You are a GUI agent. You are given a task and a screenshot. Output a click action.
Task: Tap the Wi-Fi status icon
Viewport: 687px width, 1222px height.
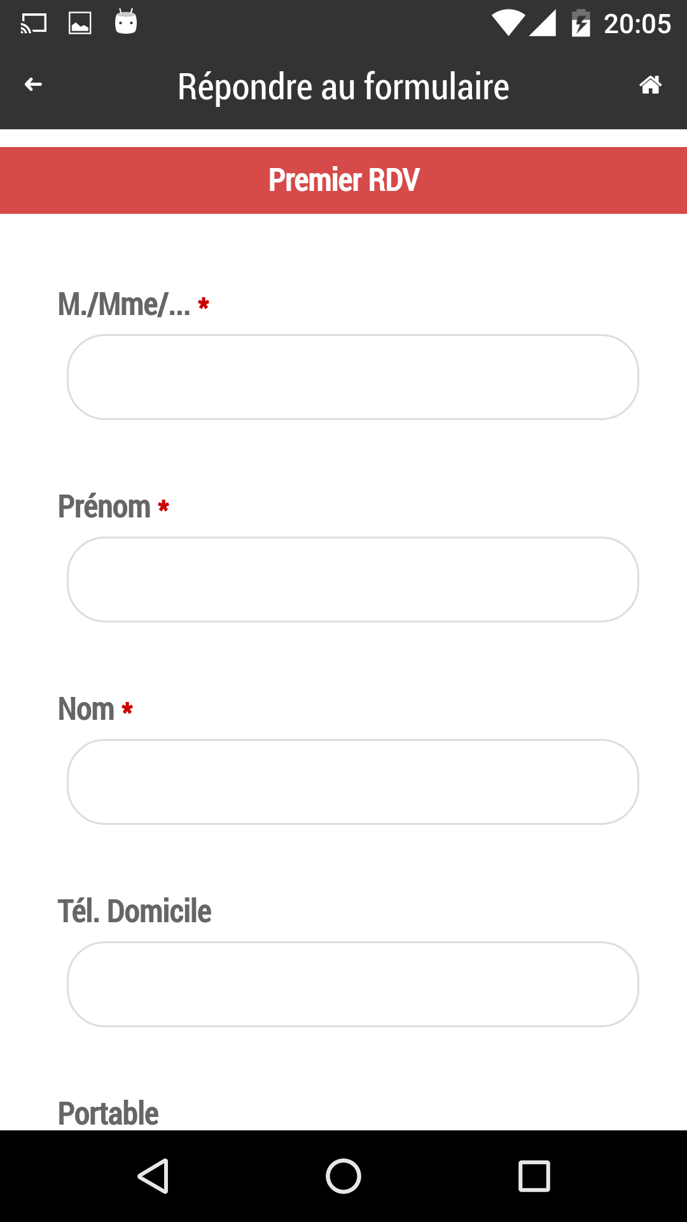[x=508, y=24]
